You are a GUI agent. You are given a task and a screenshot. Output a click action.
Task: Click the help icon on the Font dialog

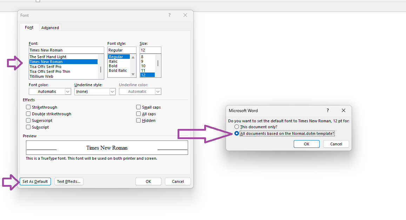point(169,15)
